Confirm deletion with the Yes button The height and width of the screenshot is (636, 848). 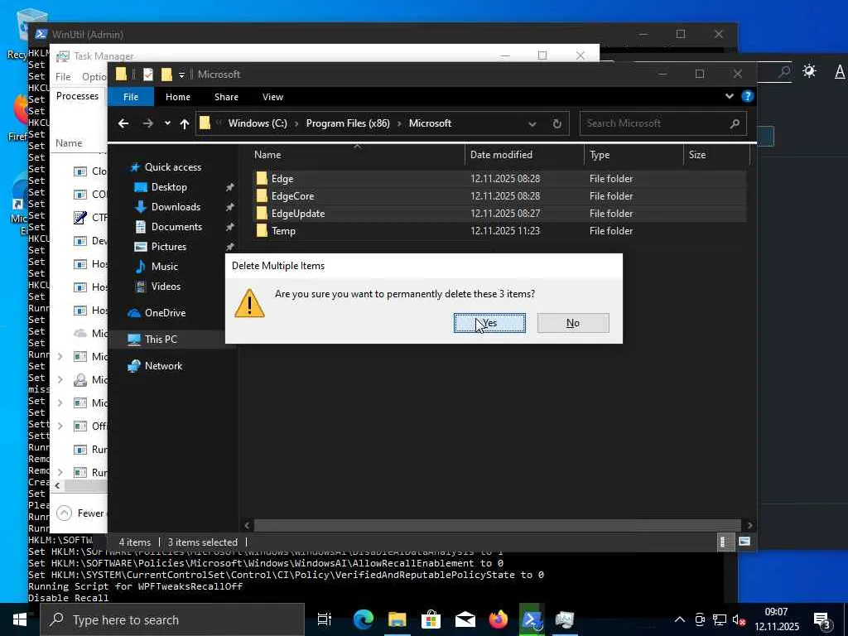coord(489,323)
